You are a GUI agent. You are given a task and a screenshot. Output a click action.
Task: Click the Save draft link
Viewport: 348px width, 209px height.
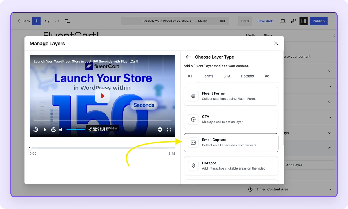click(x=265, y=21)
